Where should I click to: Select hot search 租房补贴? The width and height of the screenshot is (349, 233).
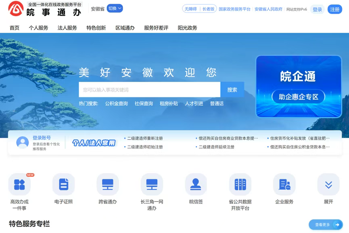(169, 104)
